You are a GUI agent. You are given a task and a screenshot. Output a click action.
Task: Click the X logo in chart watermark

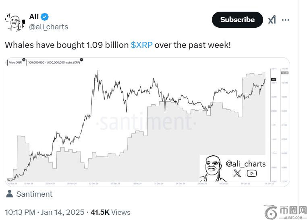(237, 173)
